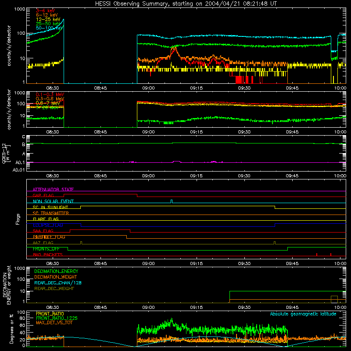Click the 09:15 tick under the Flags panel
This screenshot has width=351, height=351.
pos(196,264)
